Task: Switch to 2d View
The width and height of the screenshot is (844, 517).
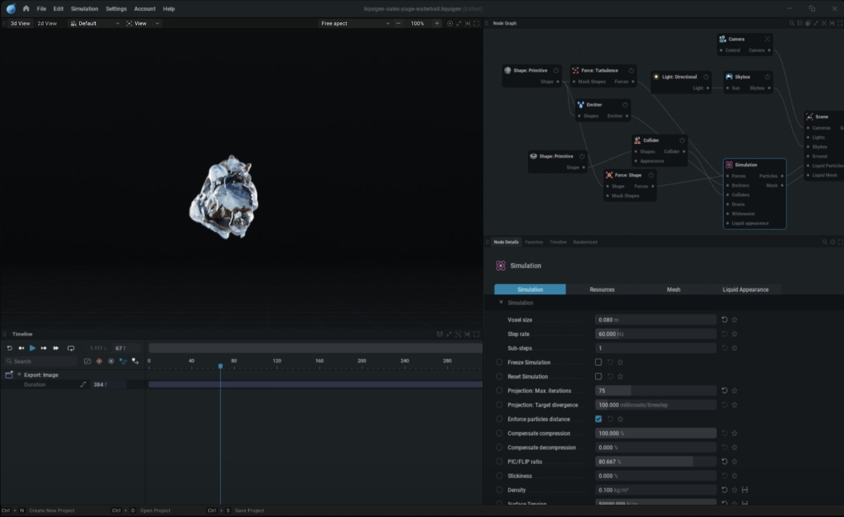Action: [x=47, y=23]
